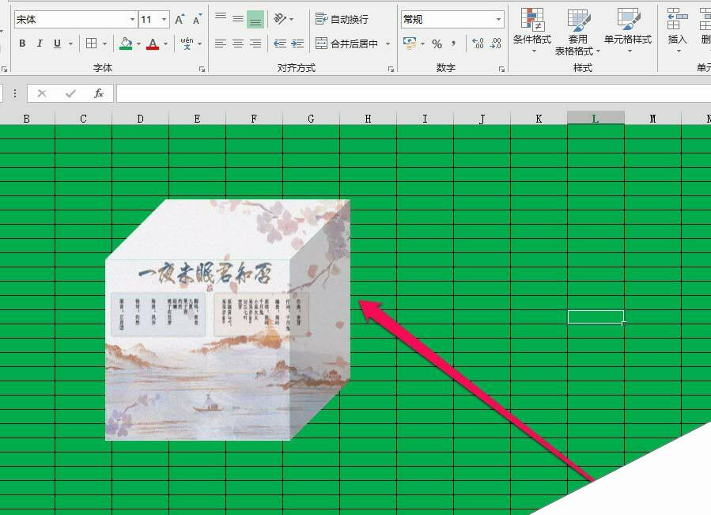Select column E header

pyautogui.click(x=197, y=119)
